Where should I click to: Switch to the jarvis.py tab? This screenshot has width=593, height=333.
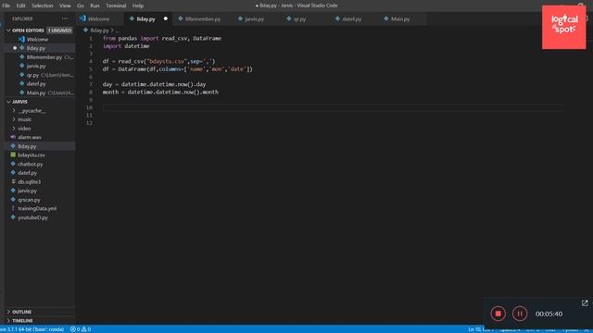coord(255,18)
